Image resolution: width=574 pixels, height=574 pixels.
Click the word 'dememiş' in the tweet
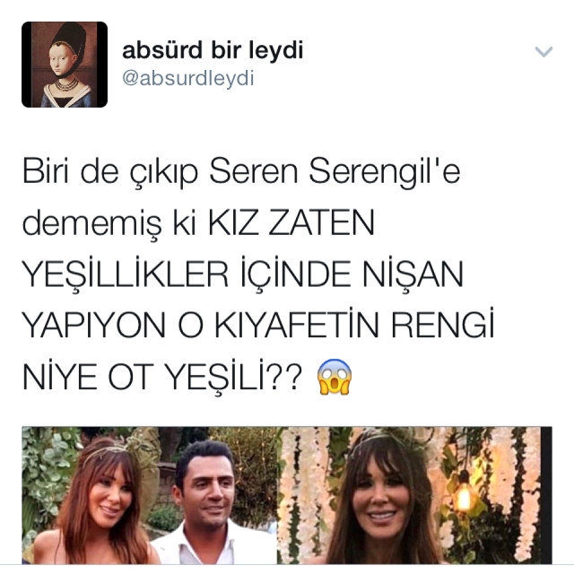(91, 223)
